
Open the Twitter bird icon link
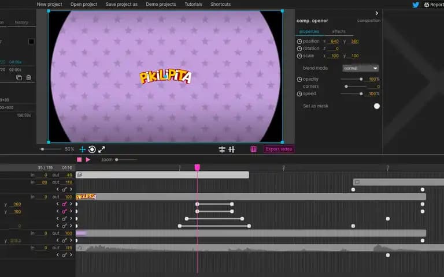click(x=416, y=5)
